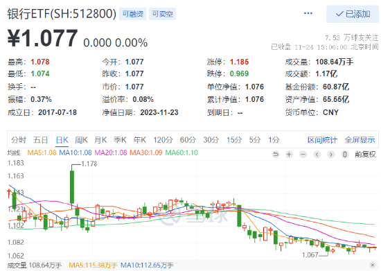
Task: Switch to the 120分 interval tab
Action: point(163,140)
